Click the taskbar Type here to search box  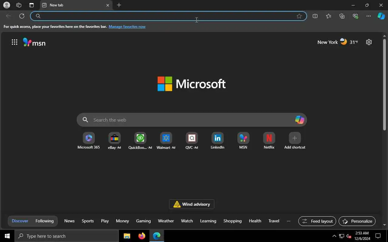tap(67, 236)
